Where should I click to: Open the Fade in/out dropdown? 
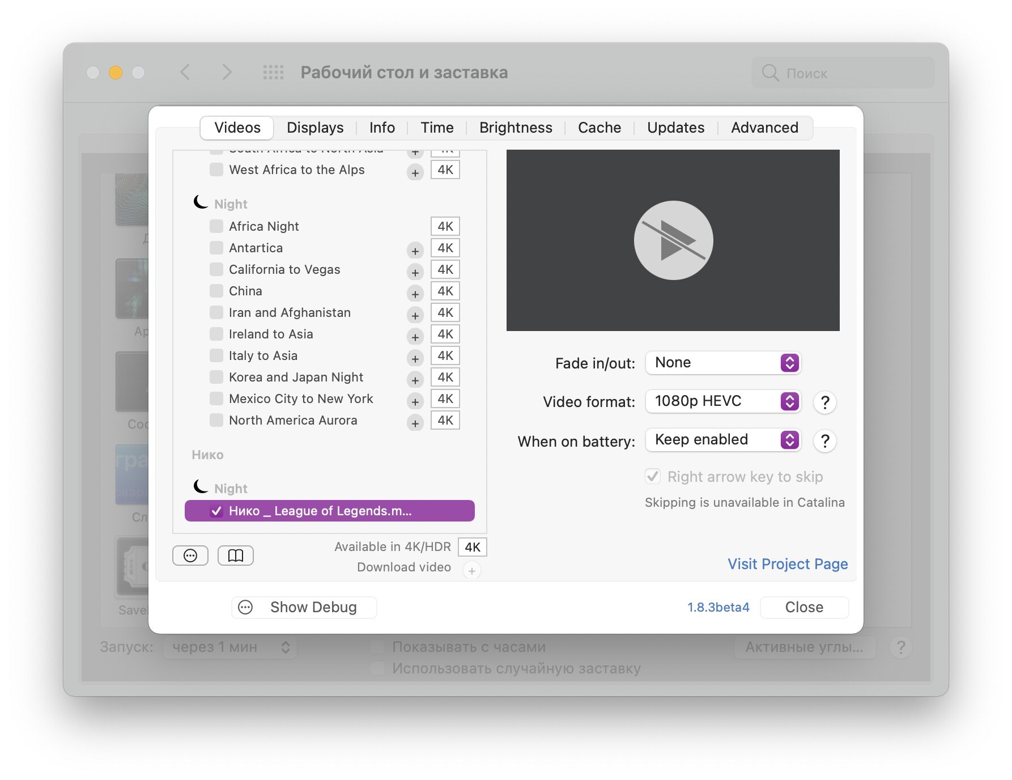tap(722, 363)
